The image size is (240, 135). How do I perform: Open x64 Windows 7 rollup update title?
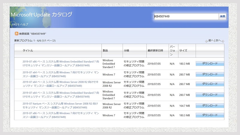point(61,74)
